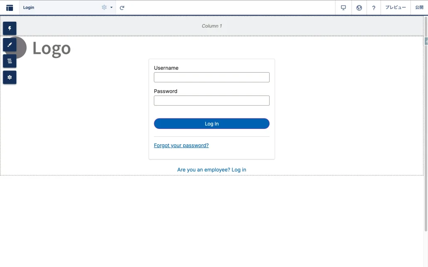Click the refresh page icon

[x=122, y=8]
